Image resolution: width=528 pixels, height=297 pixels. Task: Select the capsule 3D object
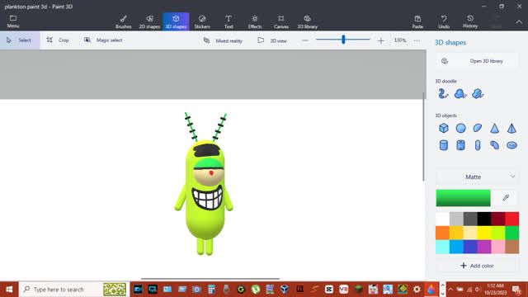pos(478,145)
